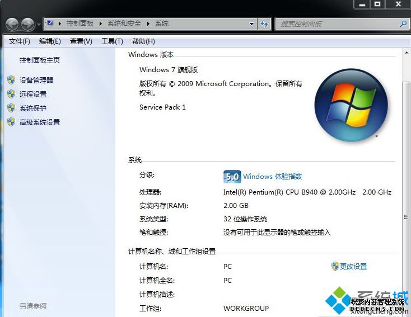Viewport: 411px width, 317px height.
Task: Select the RAM value 2.00 GB
Action: [236, 206]
